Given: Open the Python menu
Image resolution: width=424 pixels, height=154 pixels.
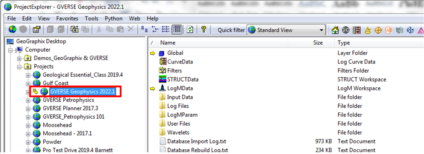Looking at the screenshot, I should [114, 19].
